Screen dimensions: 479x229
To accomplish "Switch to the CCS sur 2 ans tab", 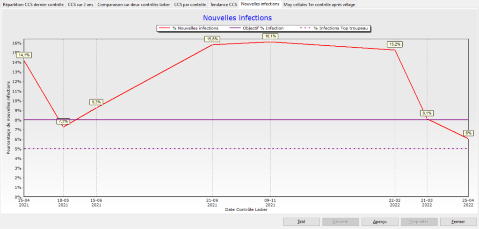I will (81, 4).
